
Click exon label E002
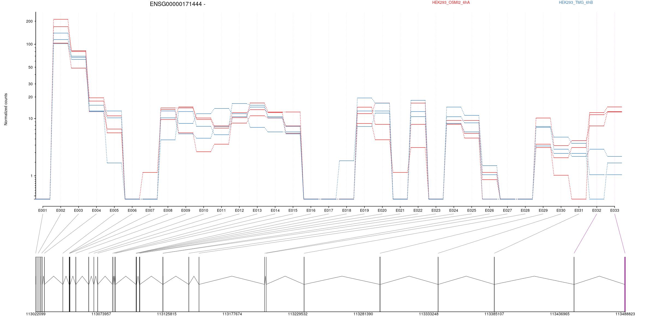(x=61, y=210)
